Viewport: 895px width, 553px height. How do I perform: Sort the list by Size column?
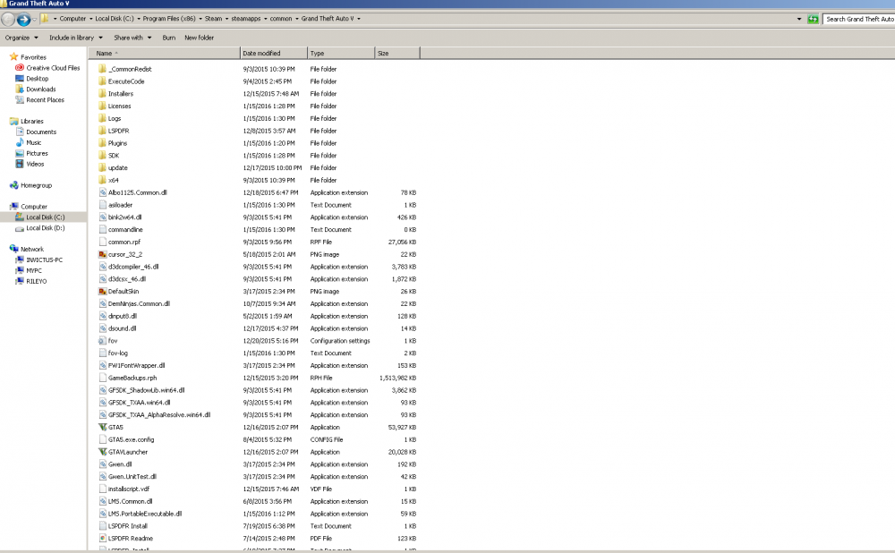coord(397,53)
